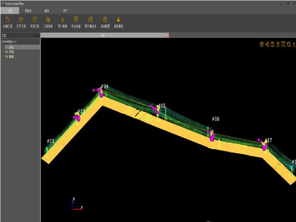Click tower label #16 in viewport
The image size is (296, 222).
[x=215, y=119]
